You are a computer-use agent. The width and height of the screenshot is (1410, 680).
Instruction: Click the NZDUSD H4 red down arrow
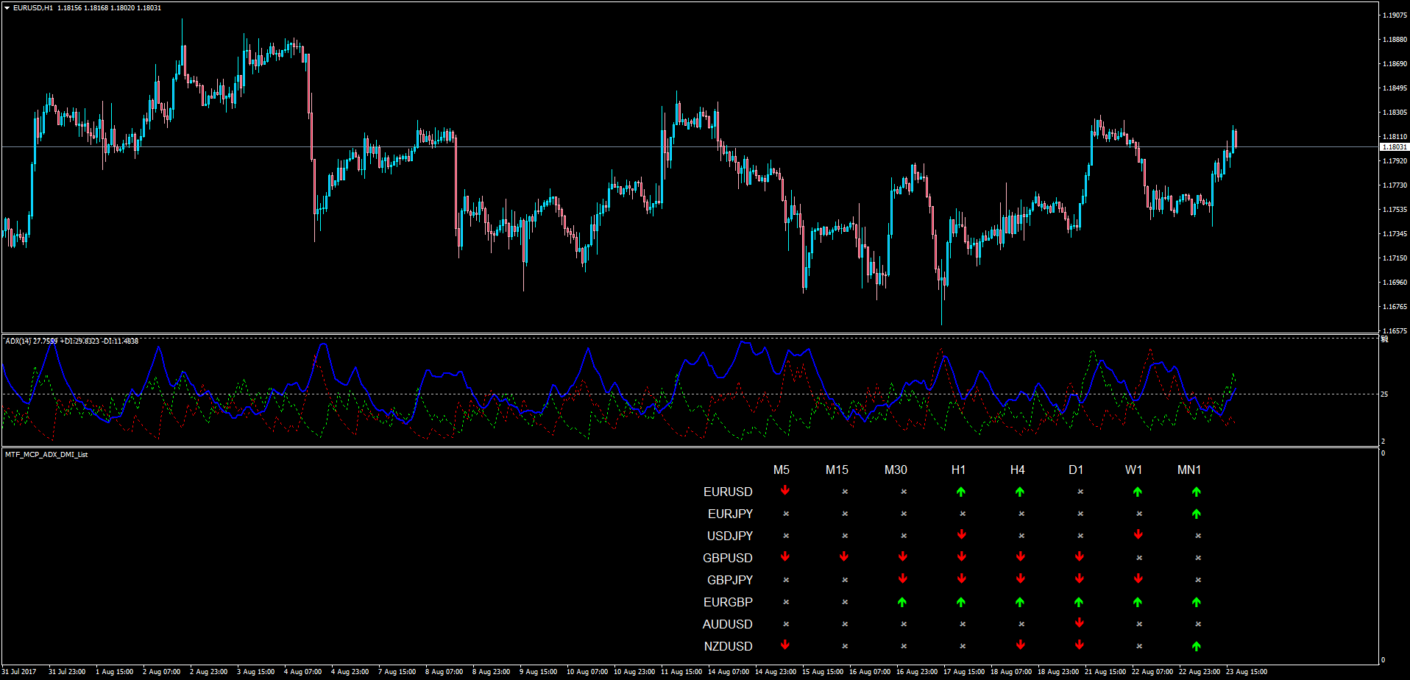click(1021, 645)
